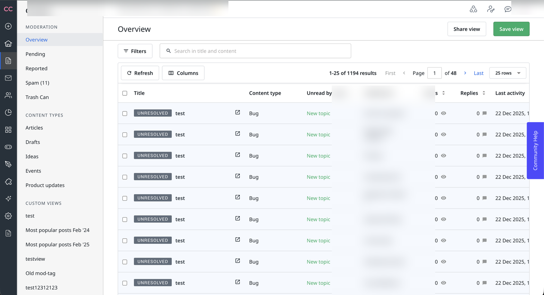Open the users icon in sidebar

coord(8,95)
